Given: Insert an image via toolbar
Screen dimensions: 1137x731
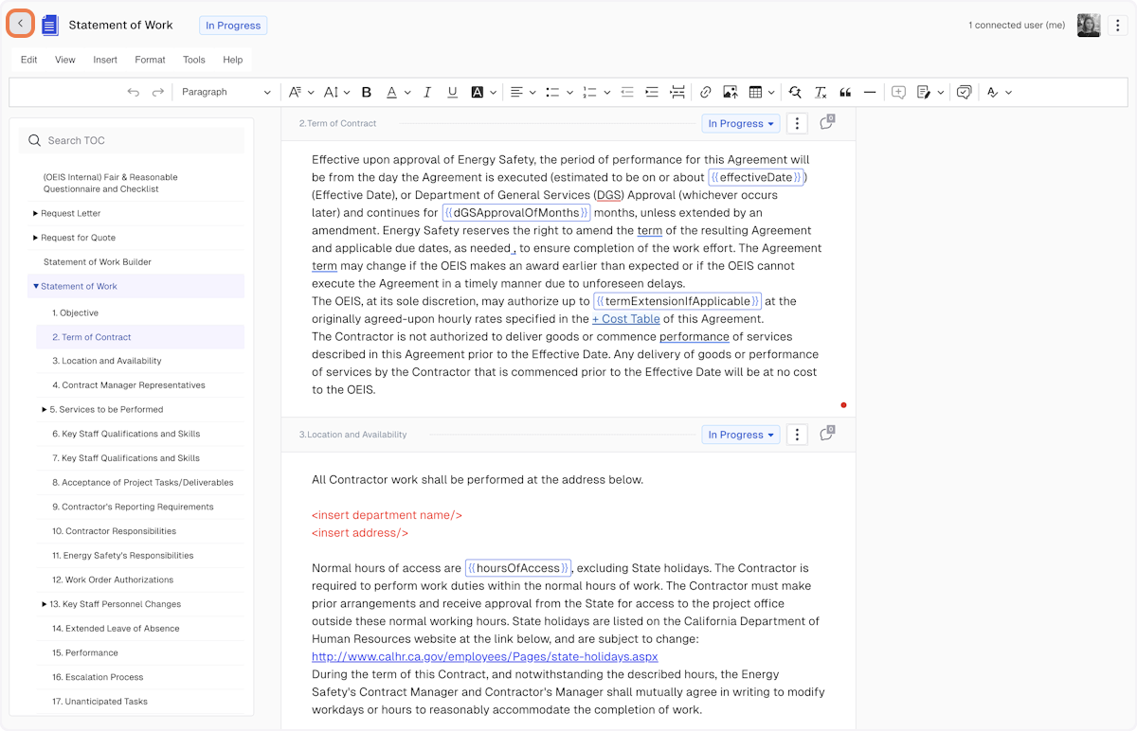Looking at the screenshot, I should [x=731, y=92].
